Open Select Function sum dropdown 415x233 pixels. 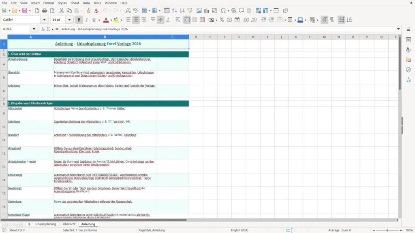click(52, 29)
